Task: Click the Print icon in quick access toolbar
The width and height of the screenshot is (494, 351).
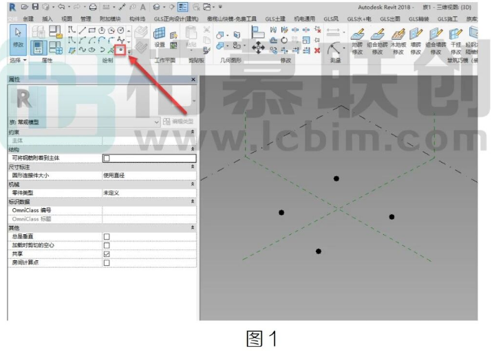Action: [93, 7]
